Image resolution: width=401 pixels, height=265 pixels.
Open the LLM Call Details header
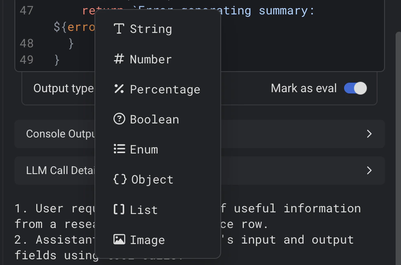(200, 170)
